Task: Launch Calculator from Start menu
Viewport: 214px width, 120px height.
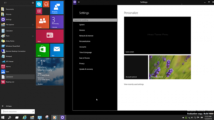Action: tap(18, 31)
